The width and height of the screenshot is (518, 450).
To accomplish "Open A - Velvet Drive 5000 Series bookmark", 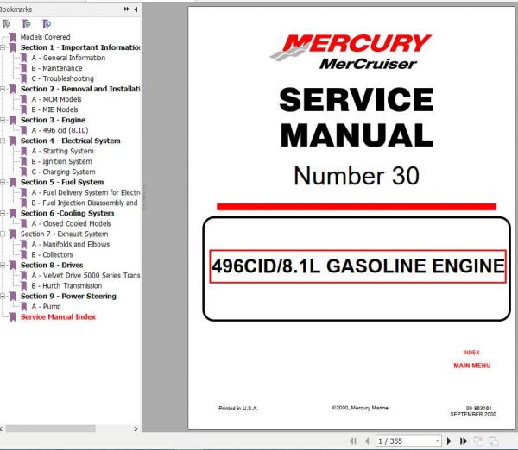I will pos(85,276).
